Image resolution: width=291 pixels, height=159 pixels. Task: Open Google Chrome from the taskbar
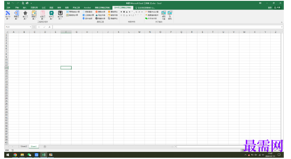pyautogui.click(x=15, y=155)
